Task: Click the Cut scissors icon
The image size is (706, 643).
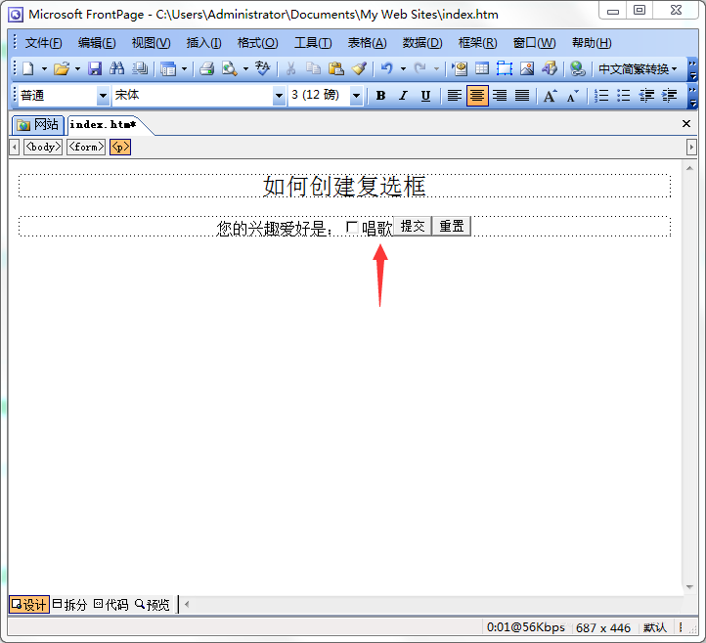Action: (290, 68)
